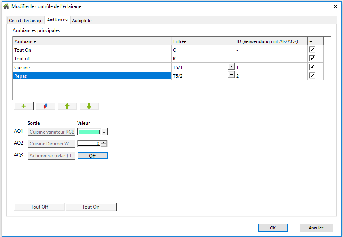Click the Cuisine Dimmer W value field
The image size is (343, 237).
click(x=89, y=144)
